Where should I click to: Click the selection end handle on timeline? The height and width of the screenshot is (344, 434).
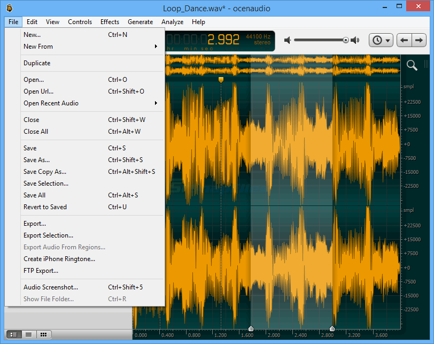pyautogui.click(x=332, y=328)
